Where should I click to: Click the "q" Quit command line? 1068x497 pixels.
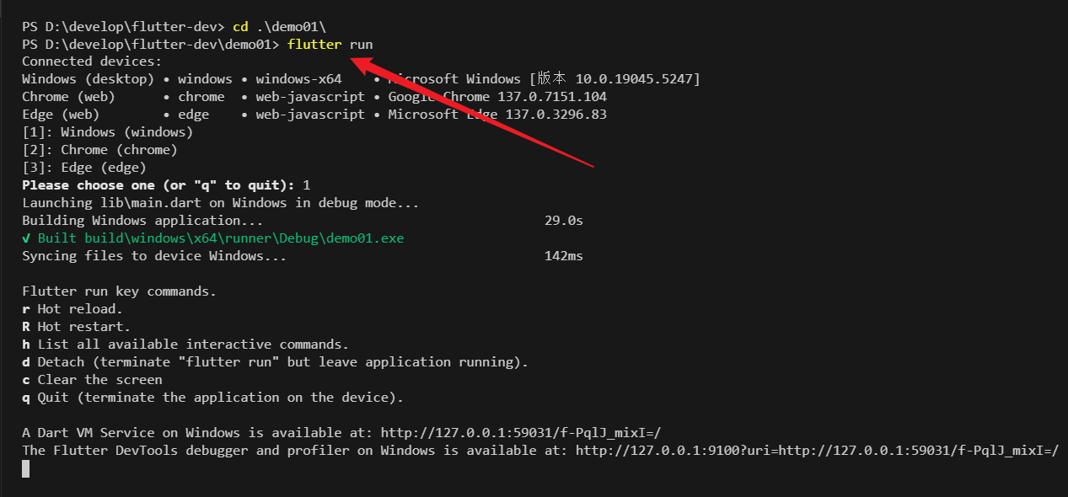point(212,398)
